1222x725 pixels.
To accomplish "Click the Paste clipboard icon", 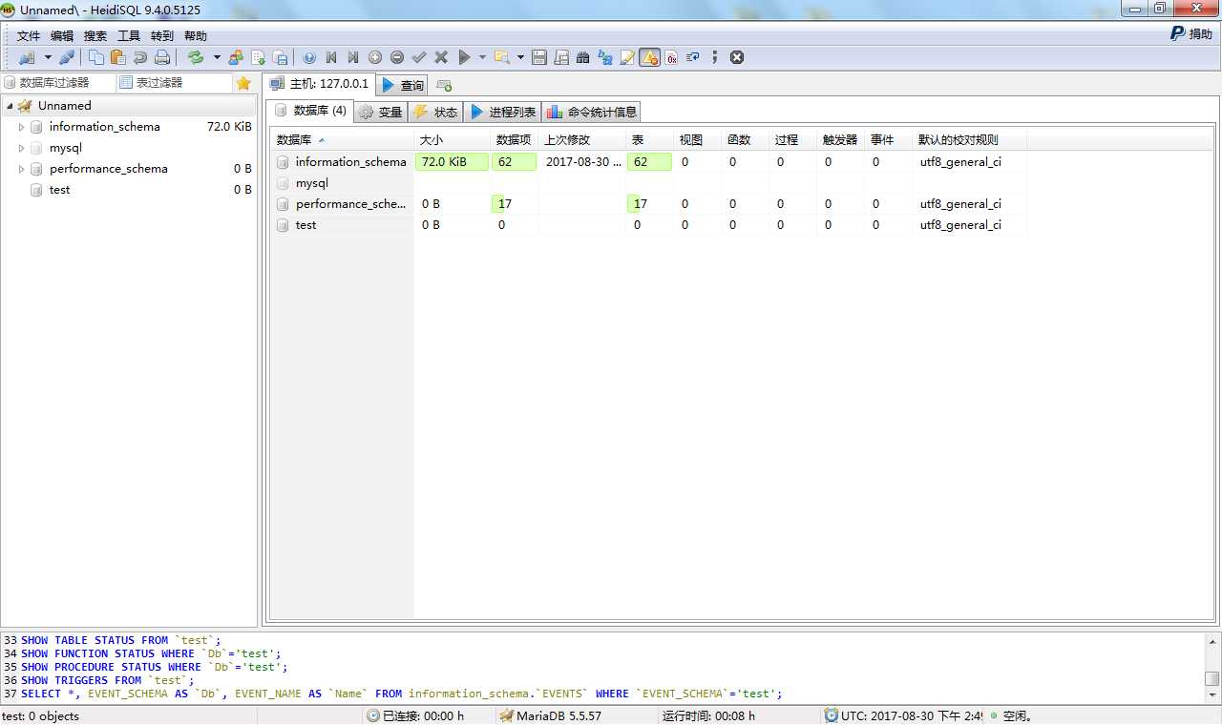I will [118, 57].
